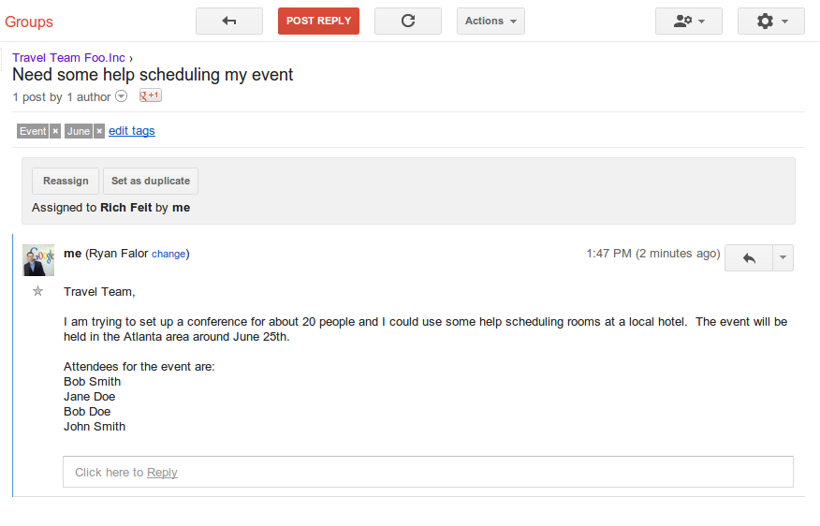
Task: Click the reply arrow on the post
Action: point(749,258)
